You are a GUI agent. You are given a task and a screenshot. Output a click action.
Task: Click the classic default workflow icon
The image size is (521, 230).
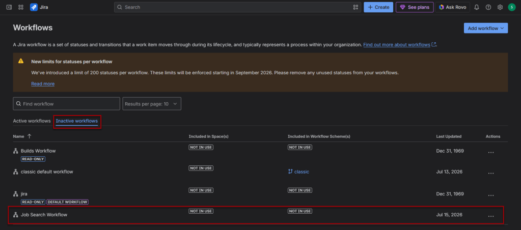pos(15,171)
